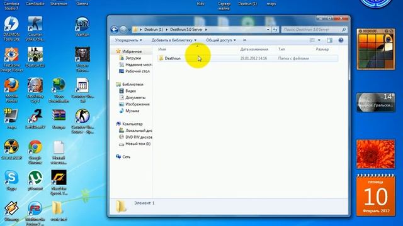Viewport: 403px width, 226px height.
Task: Open the view options dropdown arrow
Action: [319, 40]
